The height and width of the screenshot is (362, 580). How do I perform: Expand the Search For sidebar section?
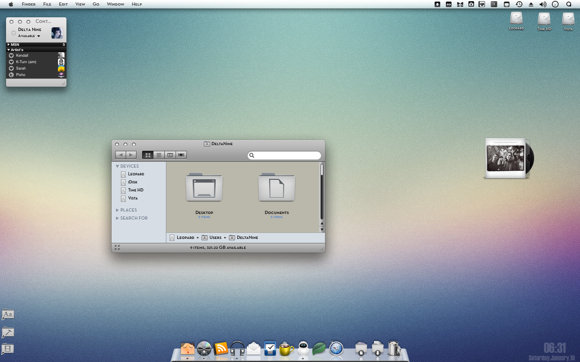click(118, 218)
